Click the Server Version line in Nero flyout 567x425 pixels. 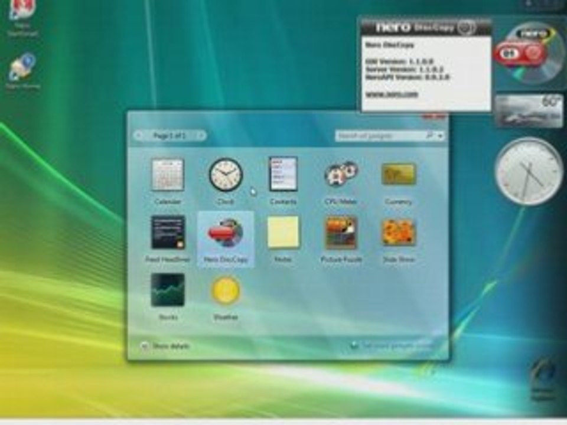click(x=404, y=69)
